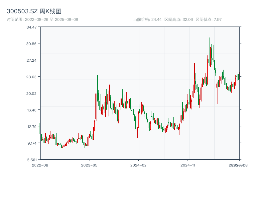Click the 20.02 y-axis tick label
The width and height of the screenshot is (266, 199).
coord(32,93)
